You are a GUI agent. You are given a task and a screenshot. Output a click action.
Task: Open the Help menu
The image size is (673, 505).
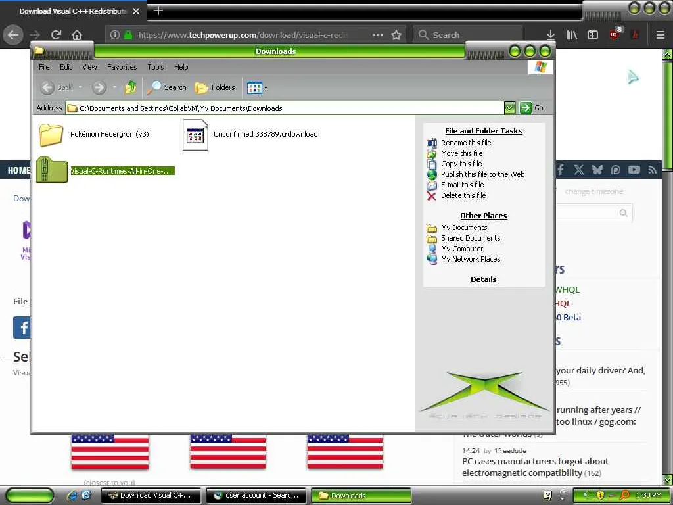(181, 67)
